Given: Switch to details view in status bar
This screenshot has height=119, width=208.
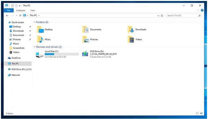Looking at the screenshot, I should point(197,113).
